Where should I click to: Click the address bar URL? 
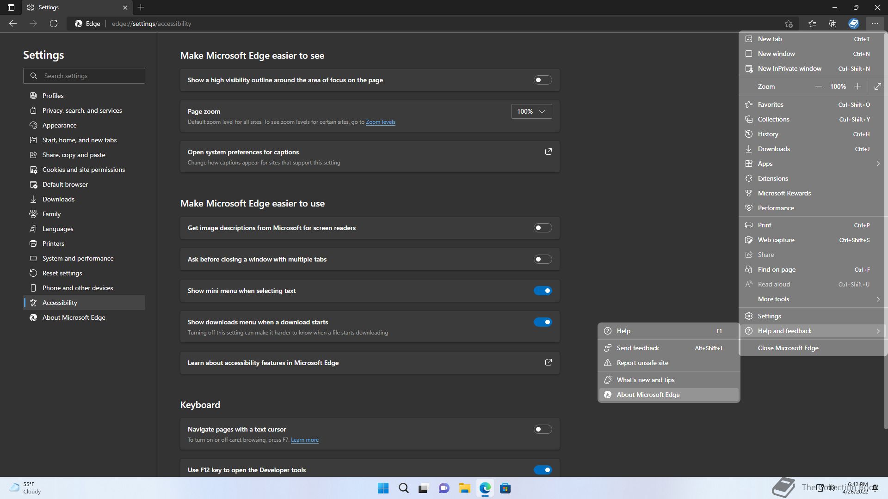click(151, 24)
